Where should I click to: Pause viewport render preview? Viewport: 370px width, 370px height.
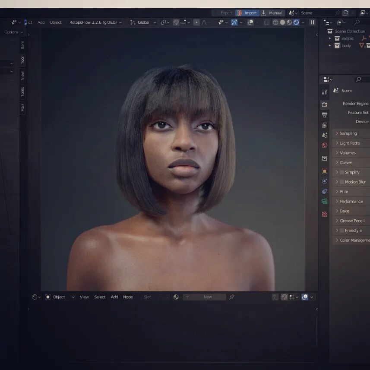[x=312, y=22]
